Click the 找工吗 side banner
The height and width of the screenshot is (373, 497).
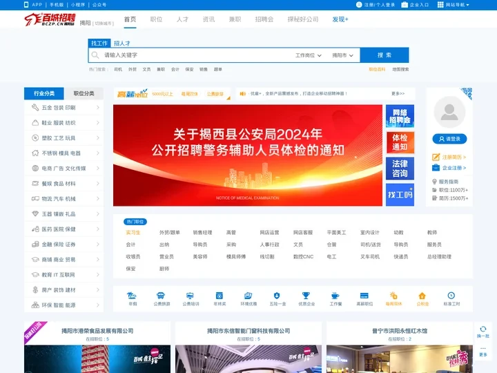click(400, 195)
